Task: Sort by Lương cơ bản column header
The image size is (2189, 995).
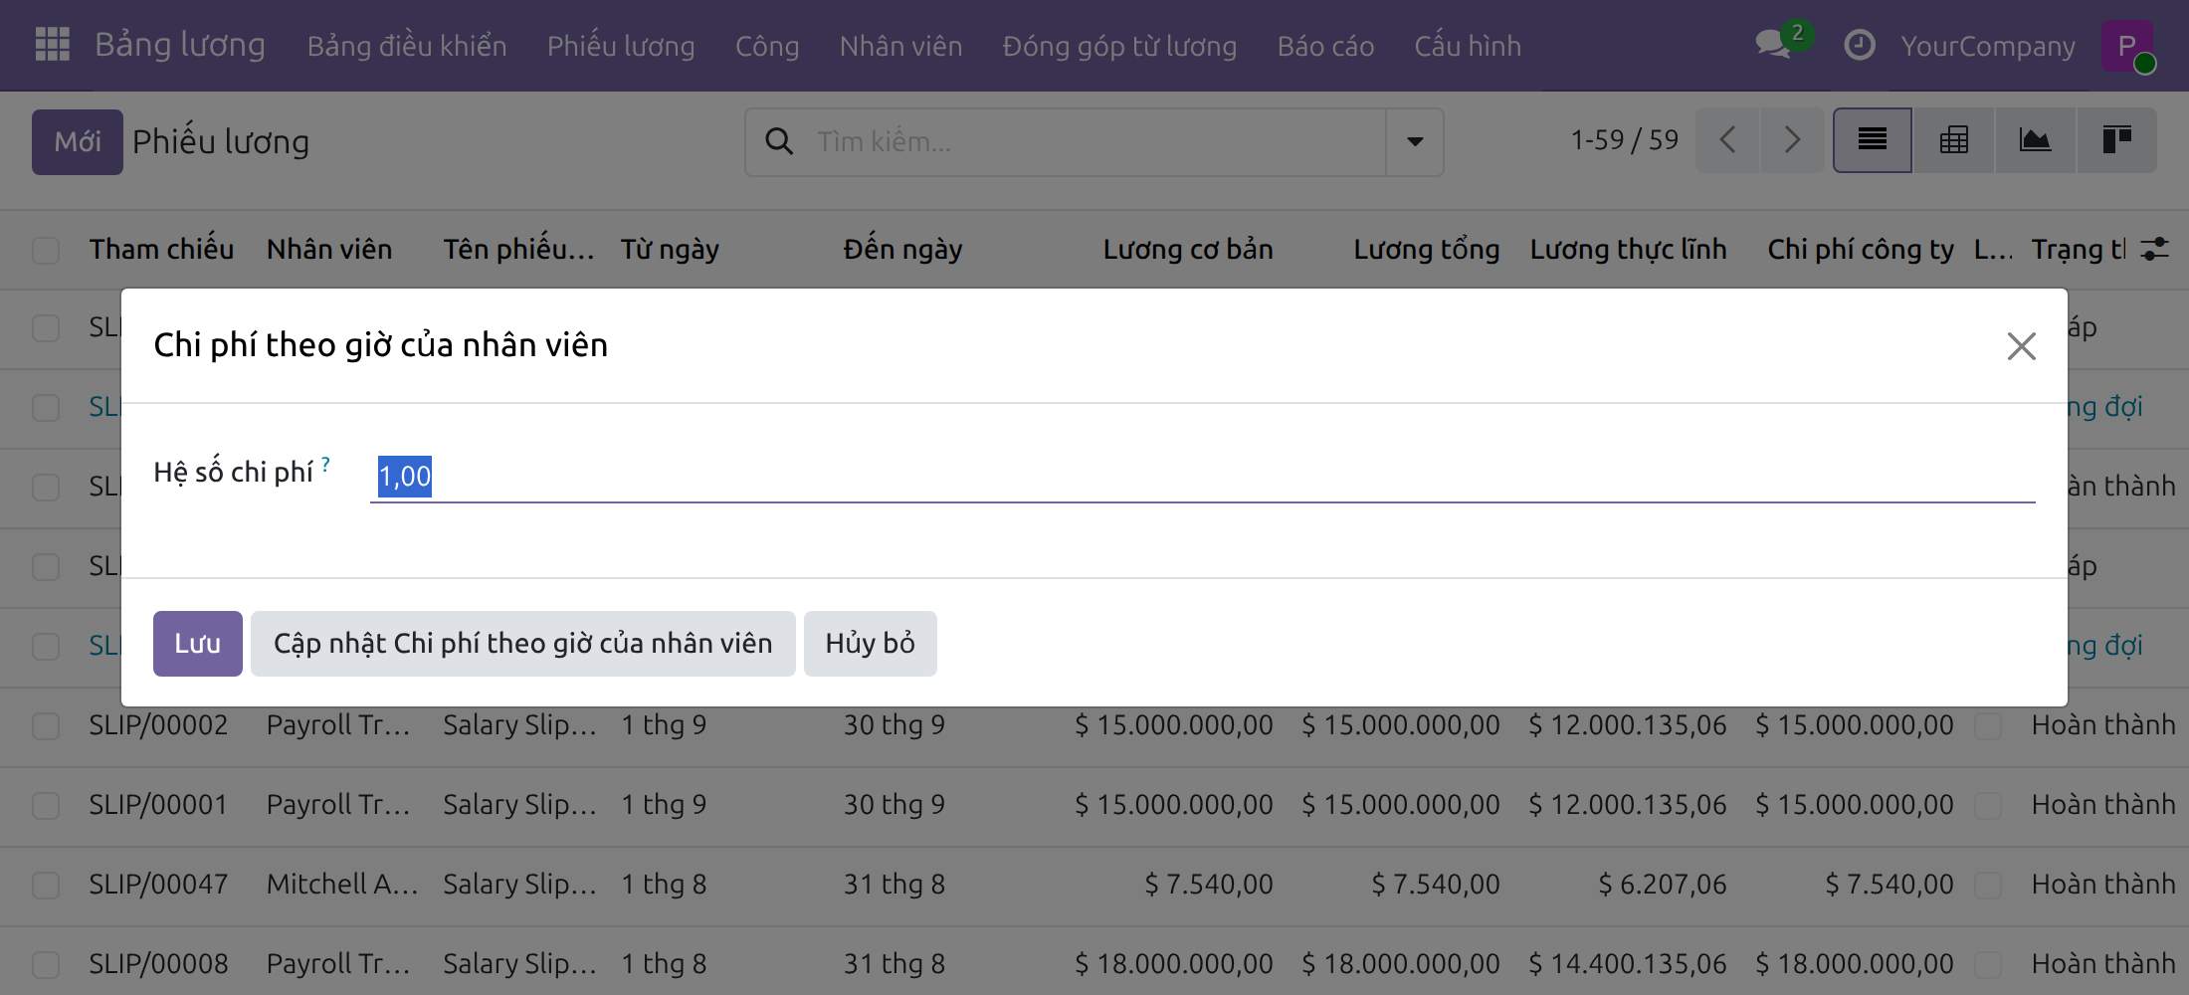Action: pos(1188,250)
